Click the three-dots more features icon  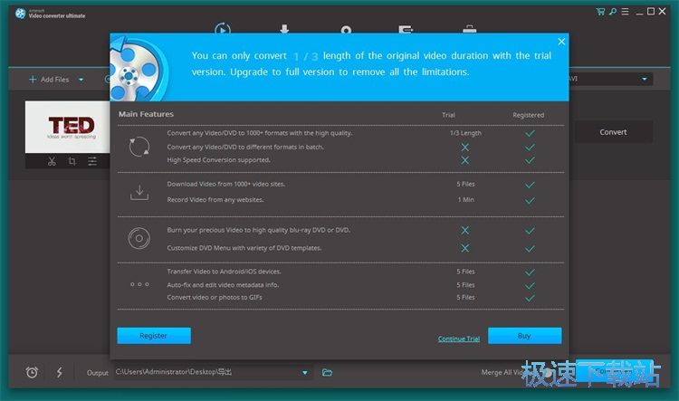(139, 284)
